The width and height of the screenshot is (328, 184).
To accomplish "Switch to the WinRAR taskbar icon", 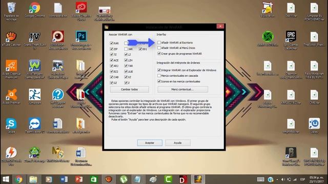I will click(x=198, y=179).
